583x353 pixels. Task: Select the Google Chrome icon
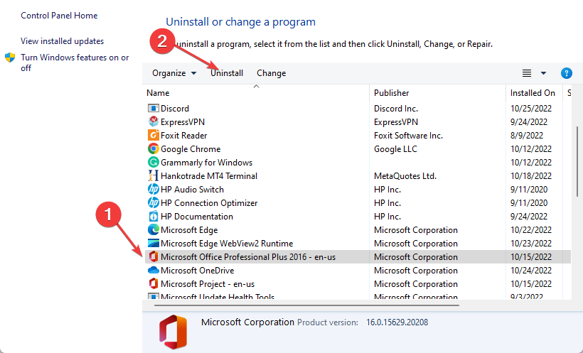pyautogui.click(x=153, y=149)
